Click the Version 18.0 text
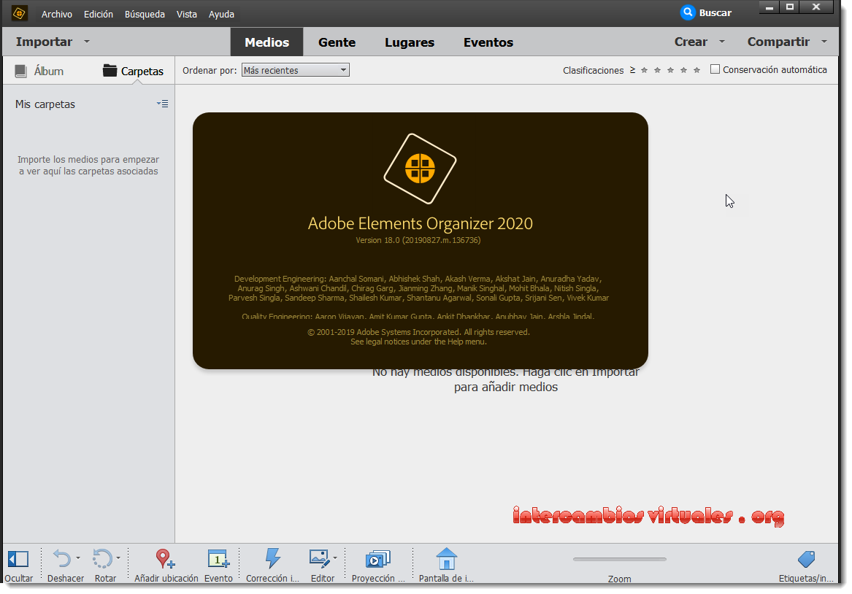852x594 pixels. 418,240
